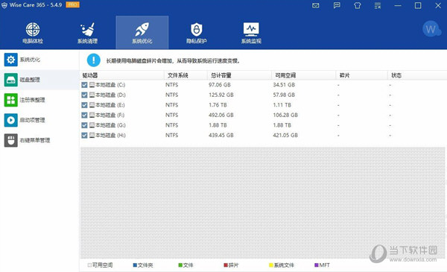This screenshot has height=272, width=447.
Task: Click the 57.98 GB free space cell
Action: point(284,95)
